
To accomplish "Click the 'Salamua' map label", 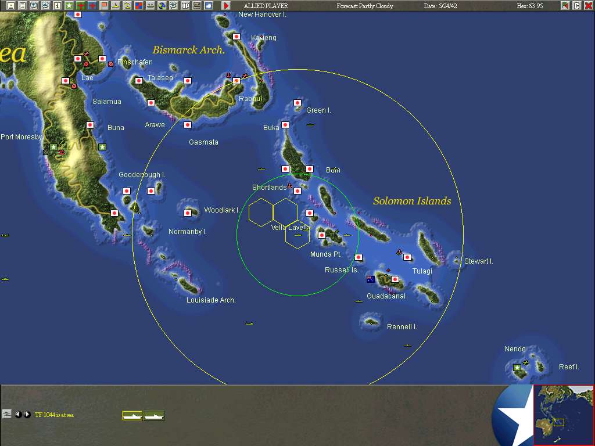I will click(x=107, y=101).
